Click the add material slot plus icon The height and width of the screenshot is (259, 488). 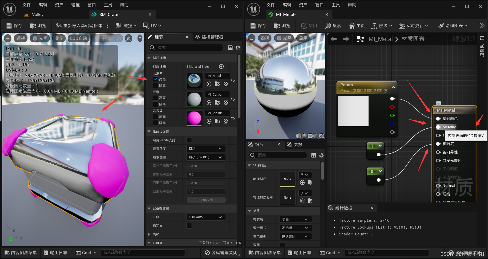[x=221, y=66]
